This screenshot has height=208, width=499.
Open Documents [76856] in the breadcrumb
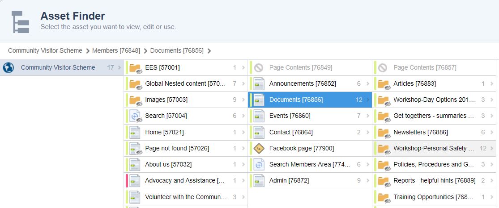click(x=176, y=51)
